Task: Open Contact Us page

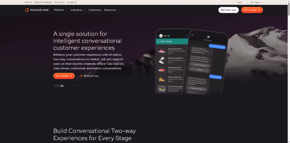Action: click(72, 2)
